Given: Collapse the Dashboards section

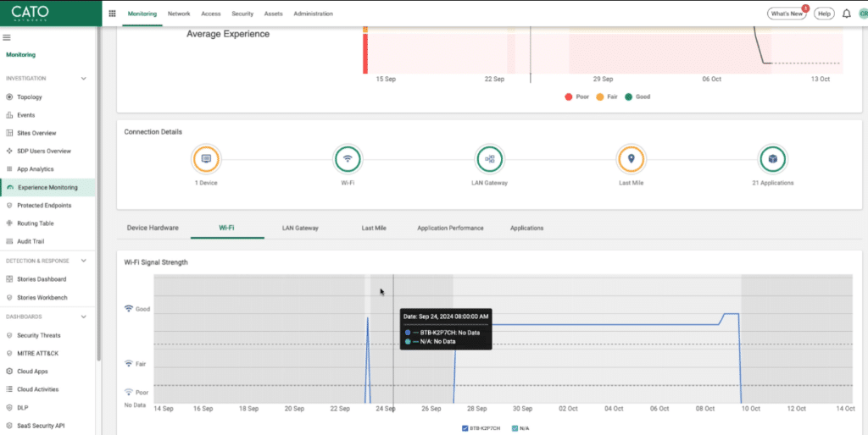Looking at the screenshot, I should (83, 317).
